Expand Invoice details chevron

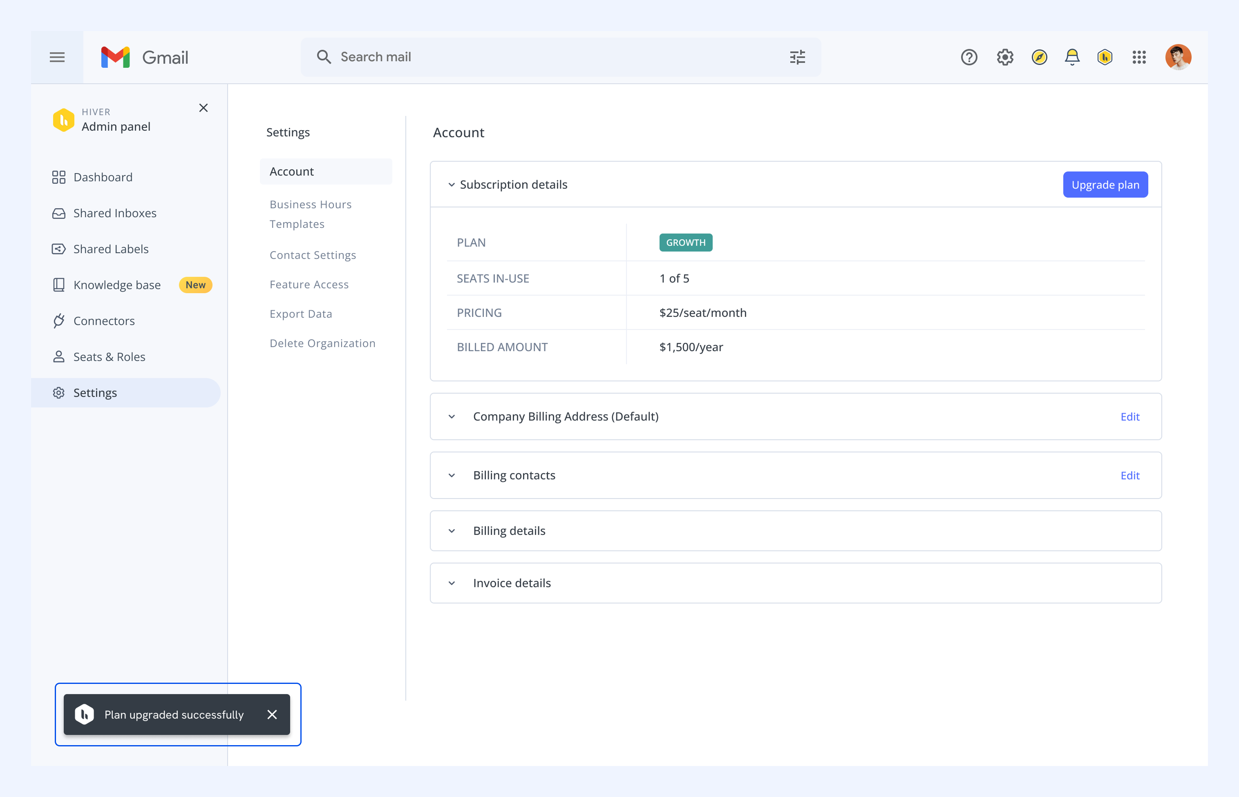(451, 583)
